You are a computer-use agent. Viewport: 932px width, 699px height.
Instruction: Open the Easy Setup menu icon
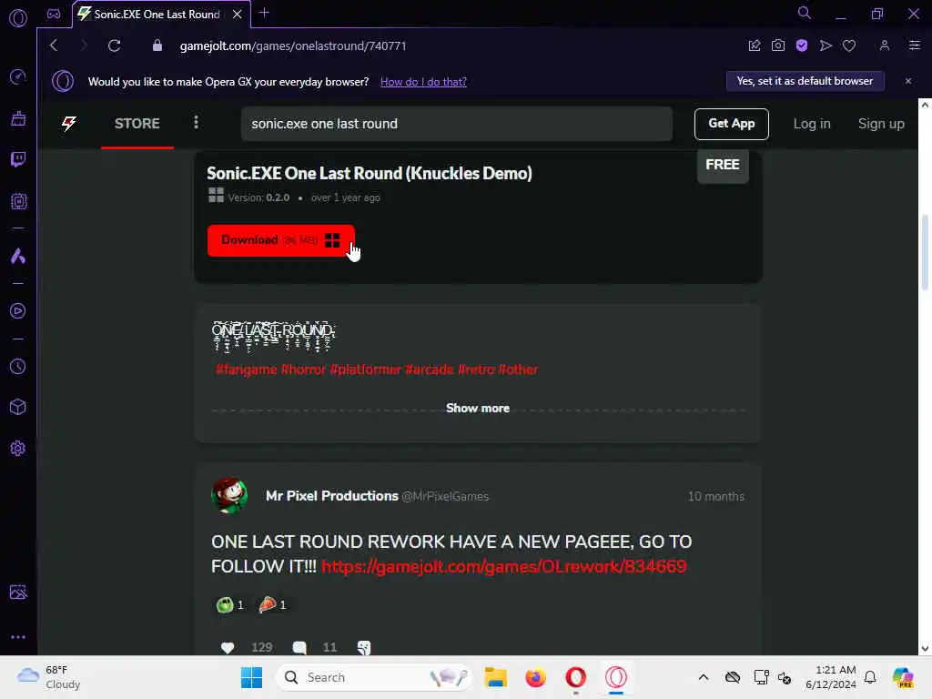(914, 46)
